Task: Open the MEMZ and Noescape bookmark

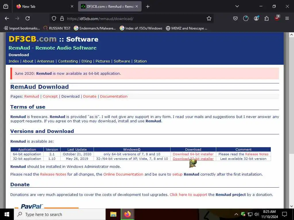Action: (x=187, y=28)
